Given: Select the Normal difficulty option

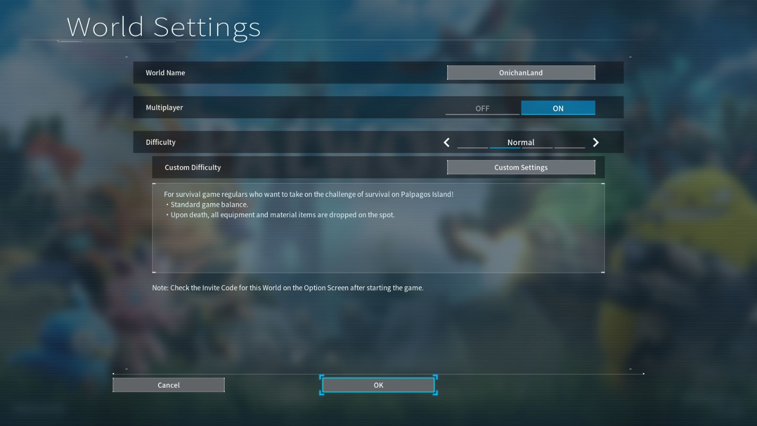Looking at the screenshot, I should [x=521, y=142].
